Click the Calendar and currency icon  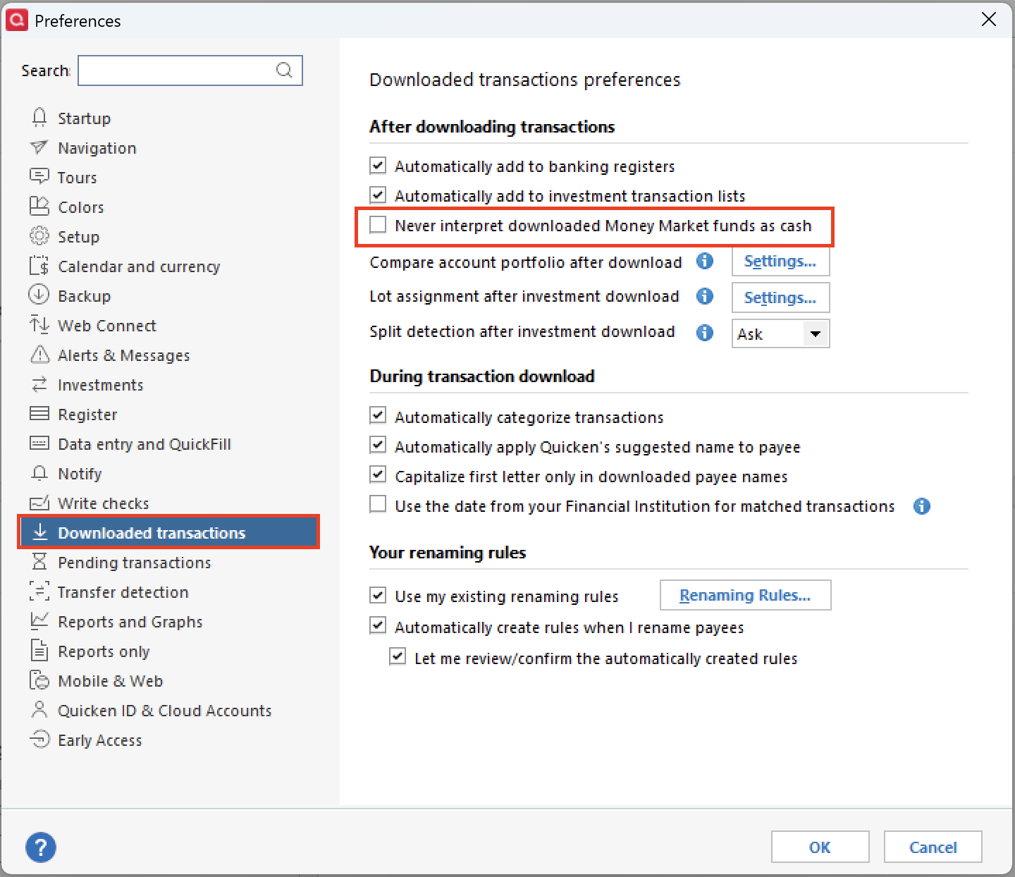point(39,266)
